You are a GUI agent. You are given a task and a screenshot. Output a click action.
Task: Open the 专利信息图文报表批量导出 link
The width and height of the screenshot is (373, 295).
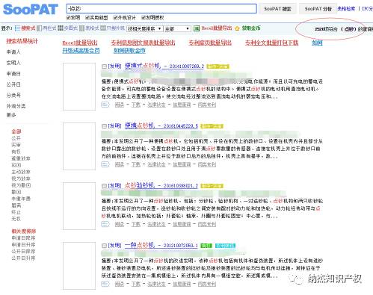point(143,43)
